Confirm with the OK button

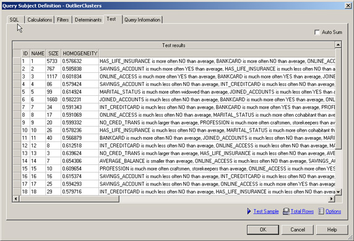click(263, 229)
